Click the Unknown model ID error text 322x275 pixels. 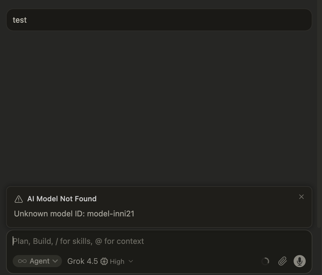(x=74, y=214)
